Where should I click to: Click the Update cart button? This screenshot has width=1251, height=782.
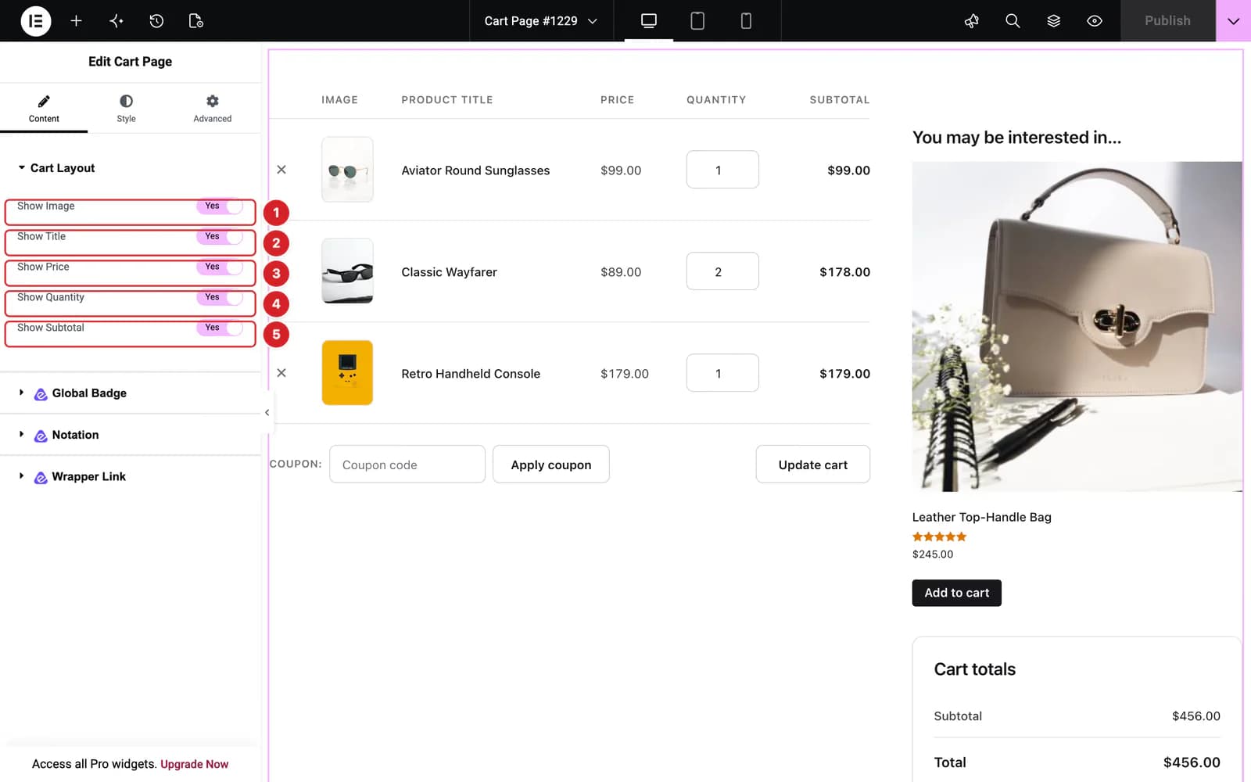pos(813,465)
